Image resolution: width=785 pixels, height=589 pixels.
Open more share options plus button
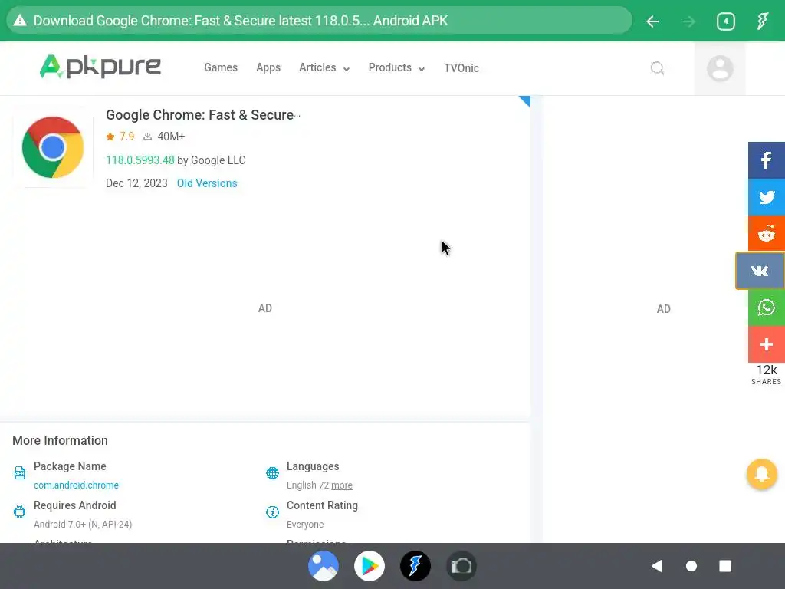click(767, 344)
